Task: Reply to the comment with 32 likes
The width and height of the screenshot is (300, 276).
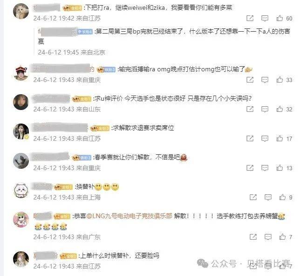Action: (x=265, y=109)
